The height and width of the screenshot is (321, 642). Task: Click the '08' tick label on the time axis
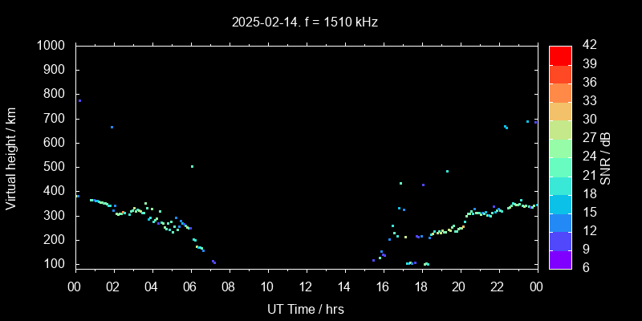pyautogui.click(x=228, y=286)
